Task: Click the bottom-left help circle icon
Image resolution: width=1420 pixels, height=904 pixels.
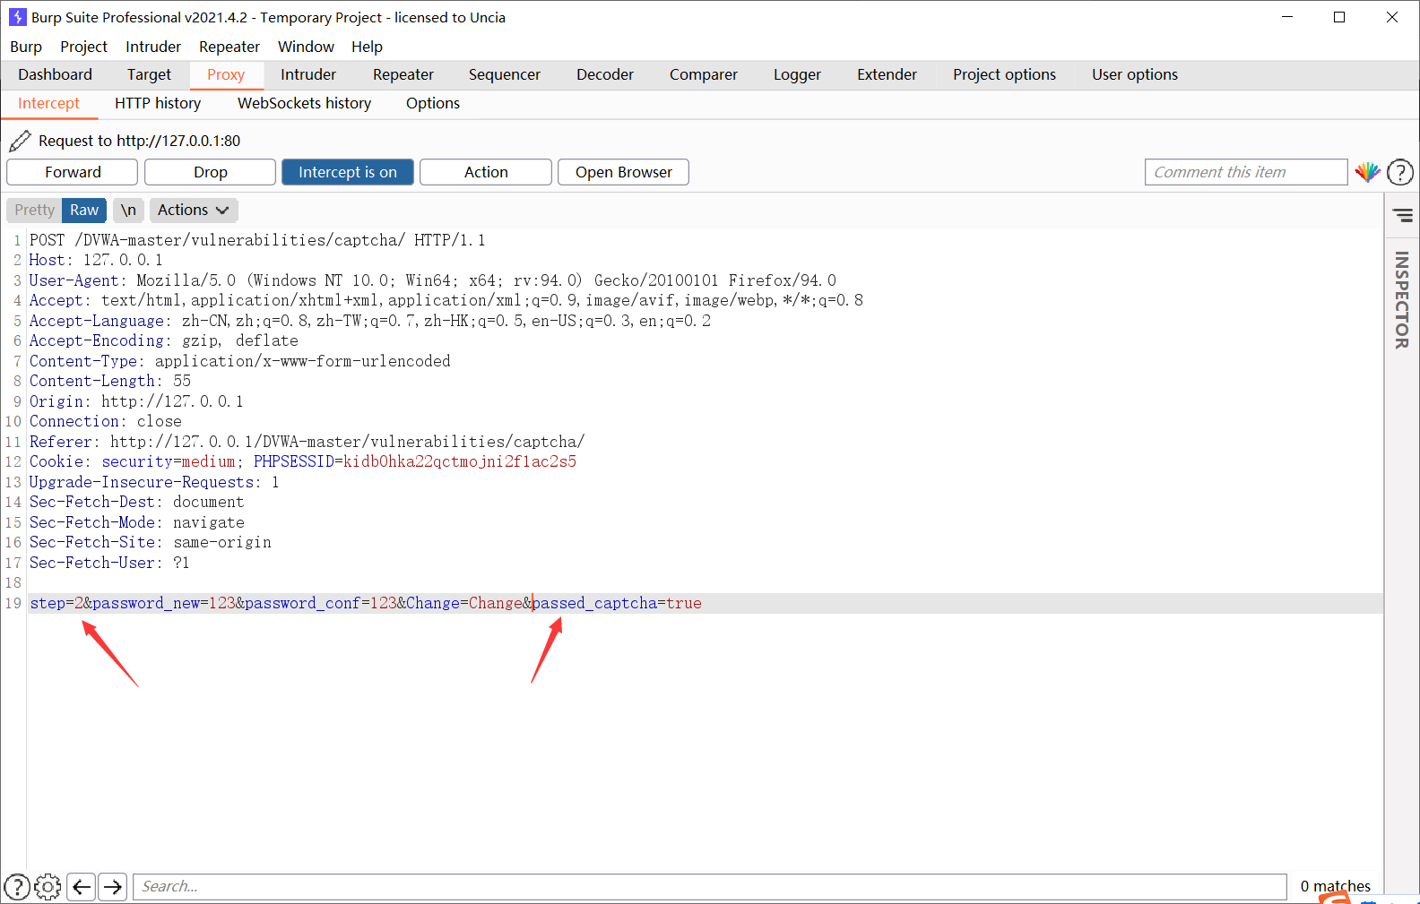Action: tap(17, 887)
